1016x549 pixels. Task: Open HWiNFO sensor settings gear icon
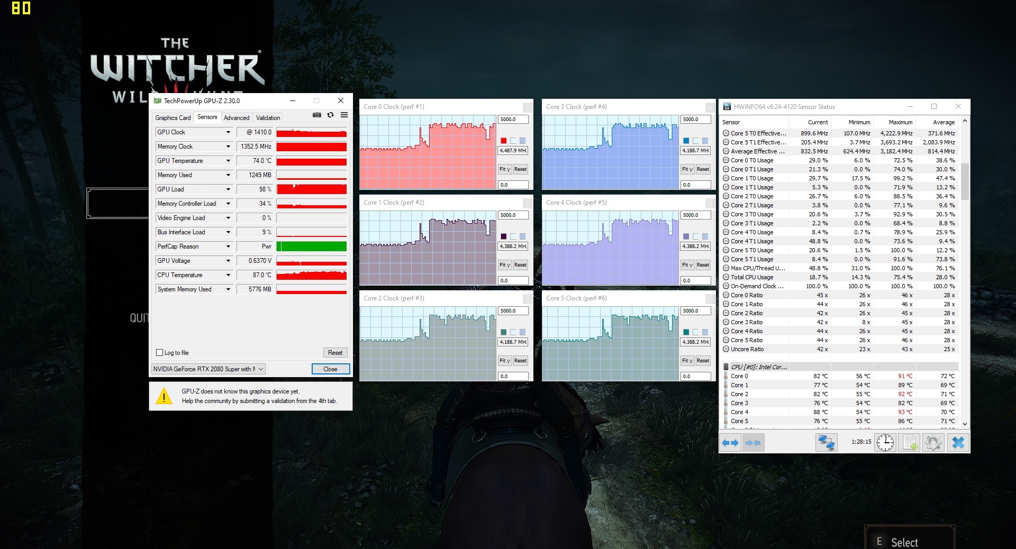933,443
